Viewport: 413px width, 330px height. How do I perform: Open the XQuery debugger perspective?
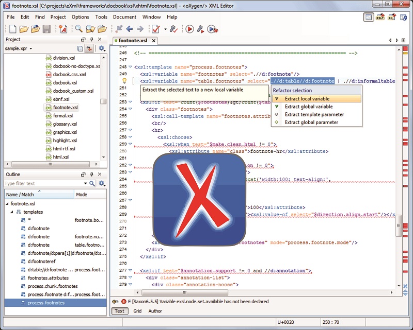(391, 16)
